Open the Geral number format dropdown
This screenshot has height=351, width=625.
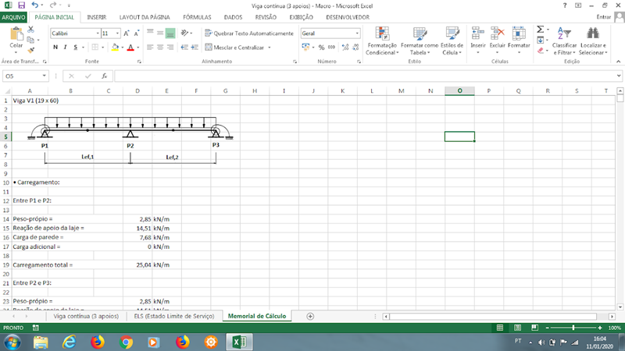pos(358,34)
